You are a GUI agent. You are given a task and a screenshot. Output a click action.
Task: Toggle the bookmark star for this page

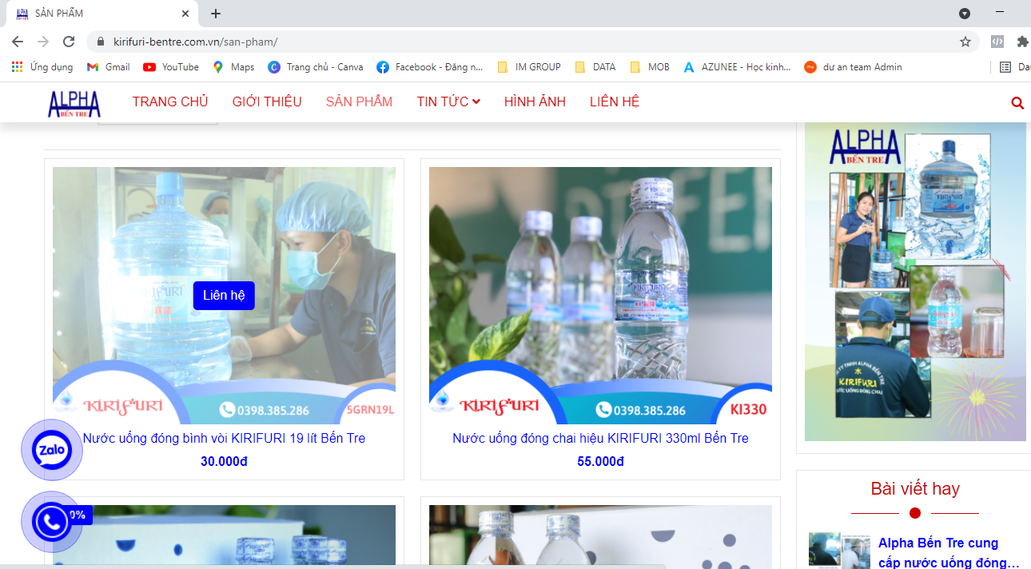(965, 41)
